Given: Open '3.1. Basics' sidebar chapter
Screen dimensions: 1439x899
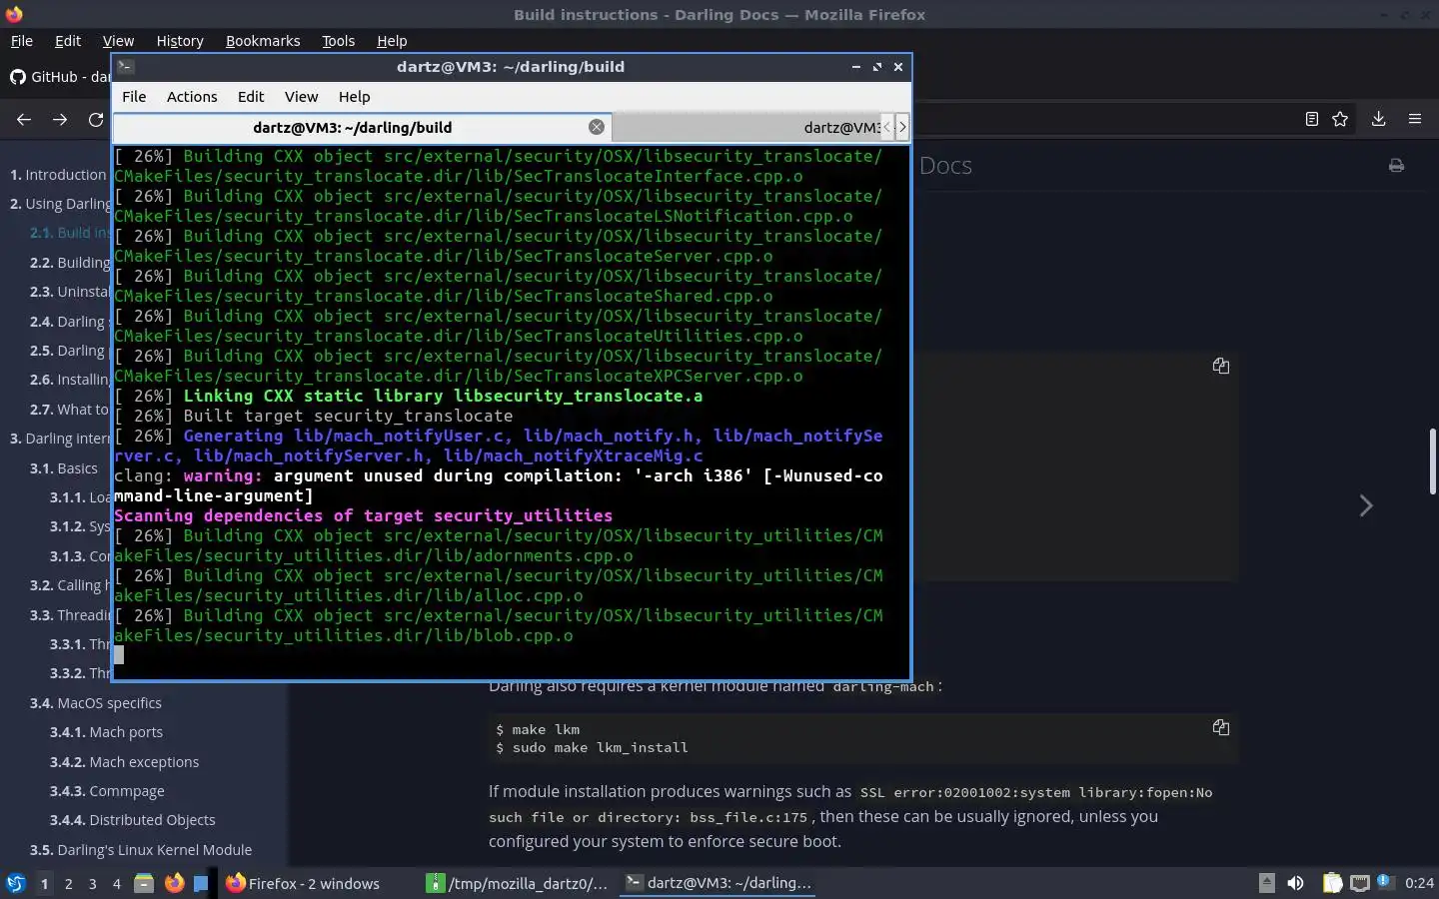Looking at the screenshot, I should pyautogui.click(x=63, y=468).
